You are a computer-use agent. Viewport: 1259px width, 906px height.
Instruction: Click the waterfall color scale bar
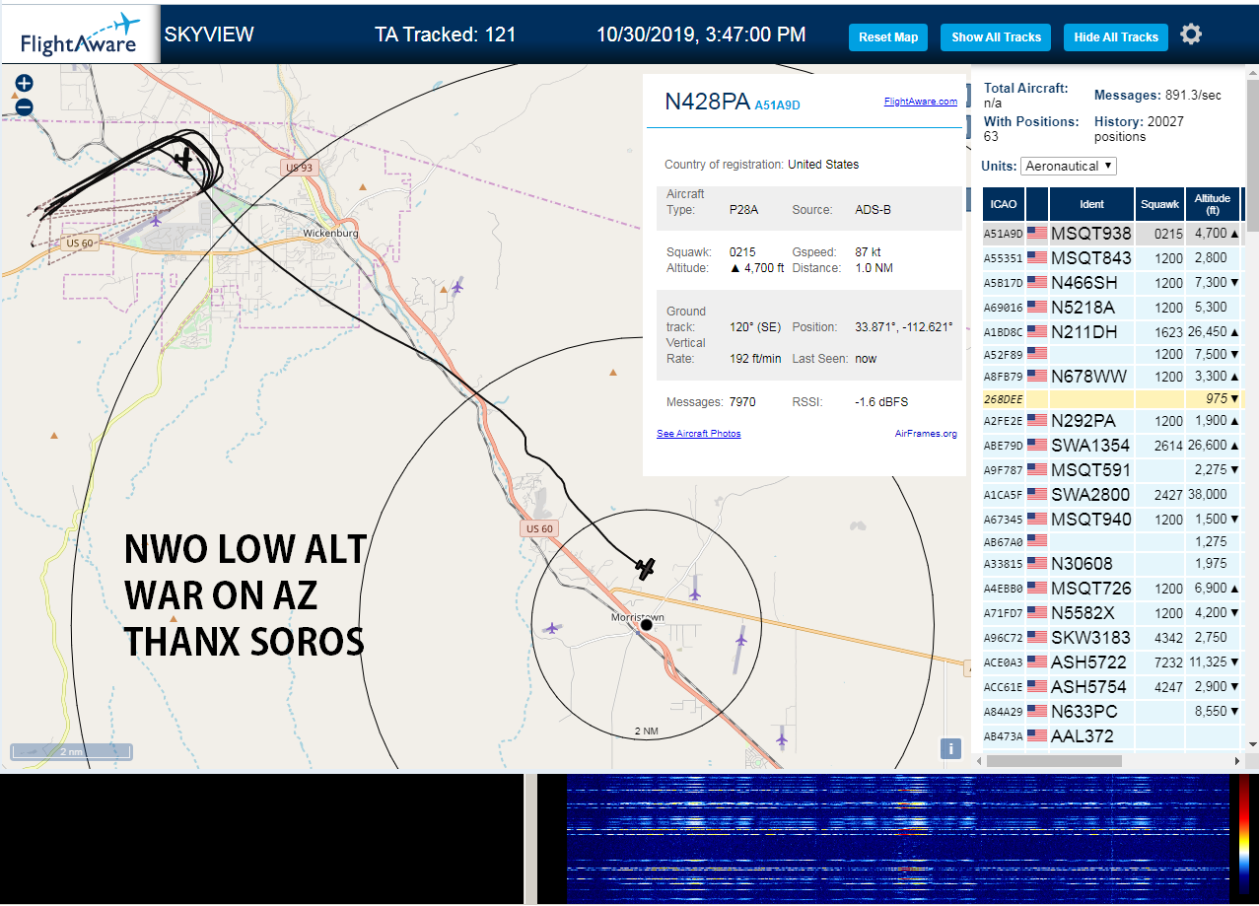(1246, 840)
